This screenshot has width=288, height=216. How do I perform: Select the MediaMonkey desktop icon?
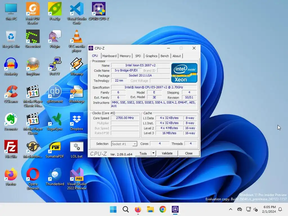(33, 149)
